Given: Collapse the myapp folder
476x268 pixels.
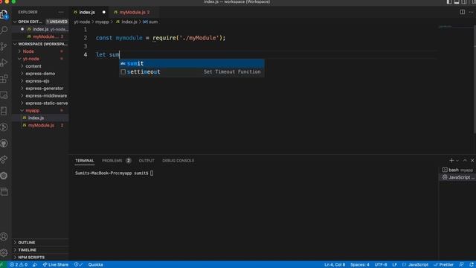Looking at the screenshot, I should pos(40,111).
